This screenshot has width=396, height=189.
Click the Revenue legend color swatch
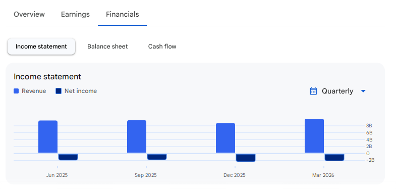(x=16, y=91)
